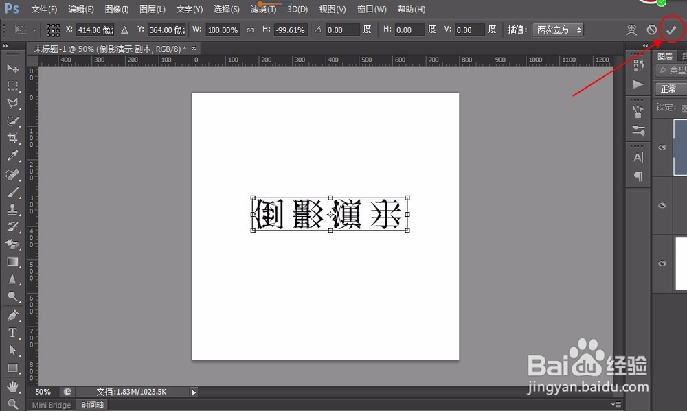Open the 文件(F) menu

(44, 9)
